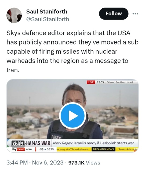This screenshot has width=145, height=172.
Task: Open Saul Staniforth's profile avatar
Action: 14,15
